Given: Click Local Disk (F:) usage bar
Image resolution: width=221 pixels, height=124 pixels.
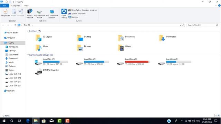Looking at the screenshot, I should click(x=179, y=62).
